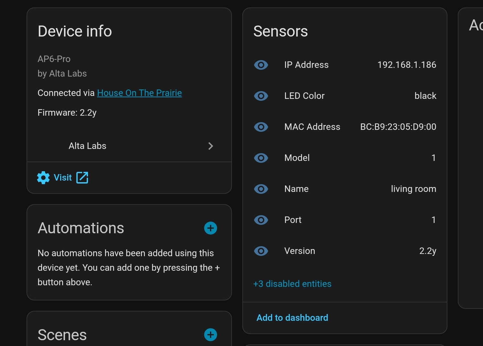Add a new automation with plus button
483x346 pixels.
pos(210,228)
